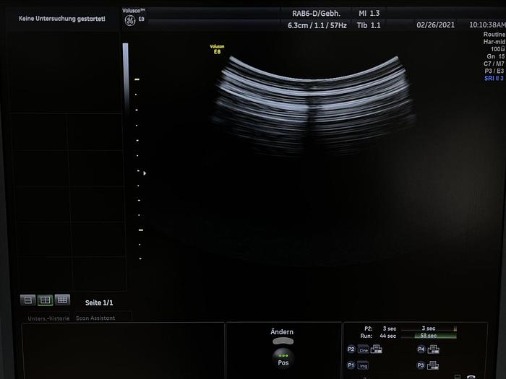The image size is (506, 379).
Task: Click the printer icon next to P3
Action: pyautogui.click(x=433, y=365)
